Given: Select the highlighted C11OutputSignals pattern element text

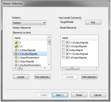Looking at the screenshot, I should (28, 54).
